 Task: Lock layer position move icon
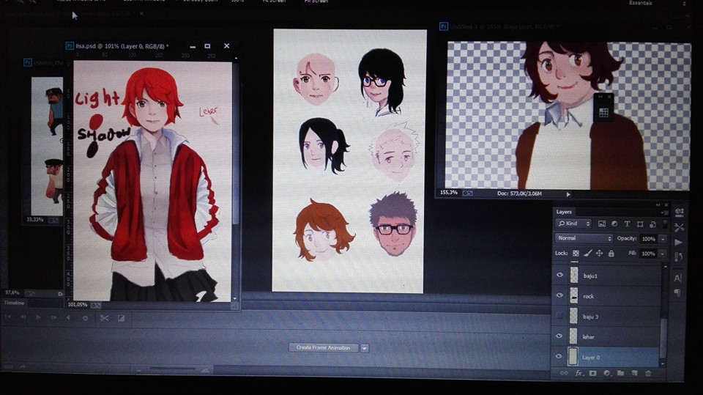(600, 254)
